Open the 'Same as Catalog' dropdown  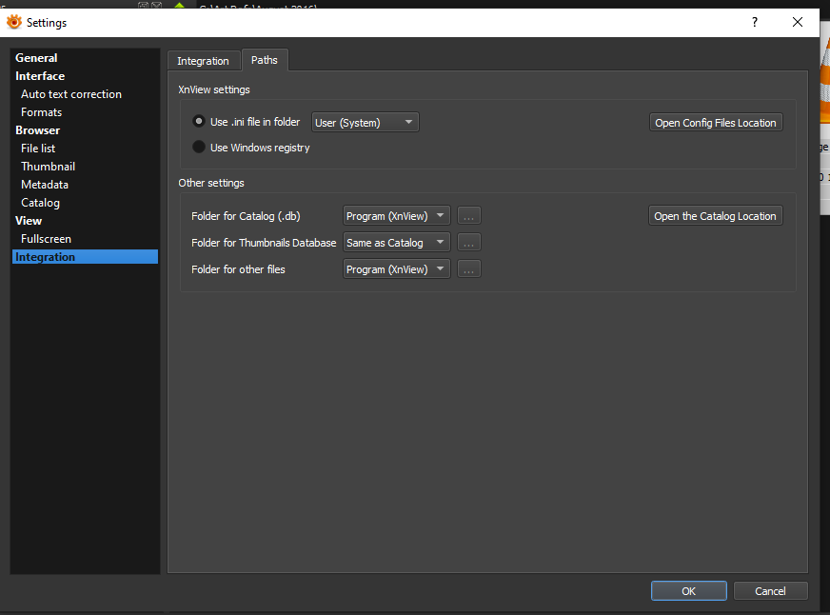tap(396, 243)
